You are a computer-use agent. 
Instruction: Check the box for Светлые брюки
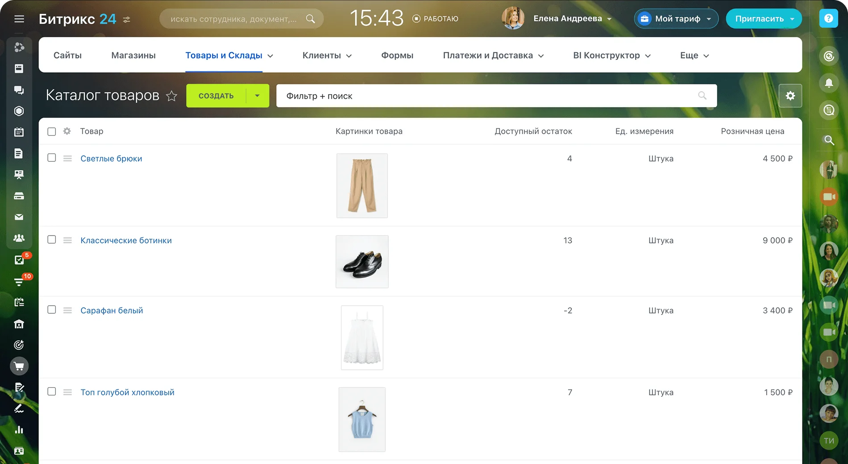tap(52, 158)
